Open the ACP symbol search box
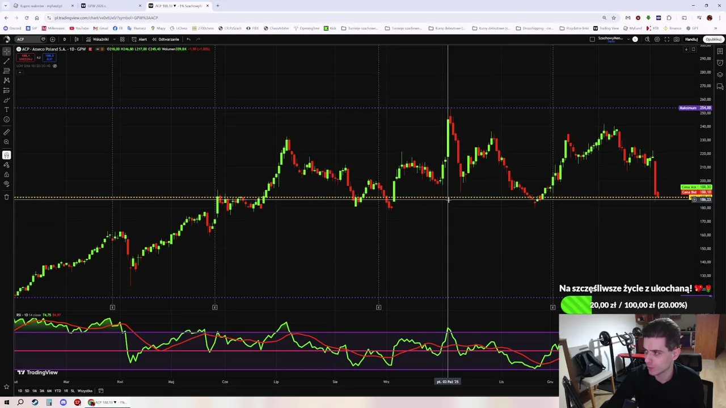The width and height of the screenshot is (726, 408). click(x=30, y=39)
